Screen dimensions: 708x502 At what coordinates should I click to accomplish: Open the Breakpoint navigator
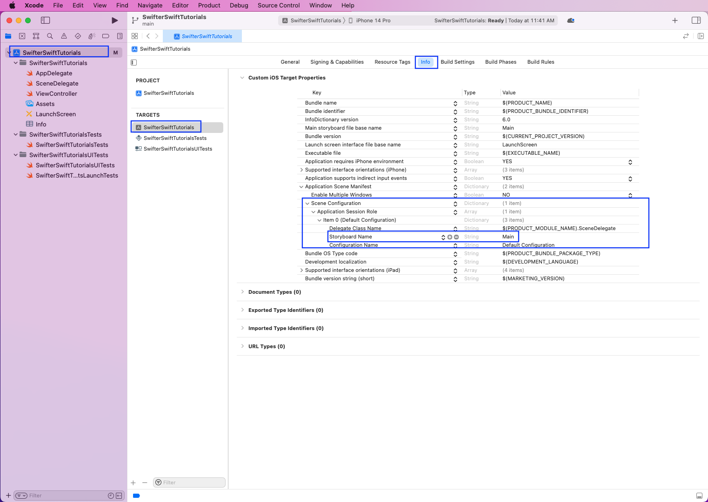pyautogui.click(x=106, y=36)
